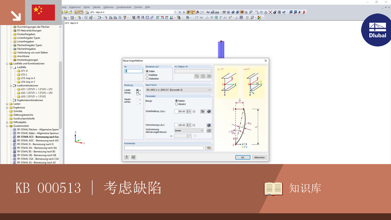Click the comment picker icon beside Kommentar
This screenshot has height=220, width=391.
(x=209, y=148)
